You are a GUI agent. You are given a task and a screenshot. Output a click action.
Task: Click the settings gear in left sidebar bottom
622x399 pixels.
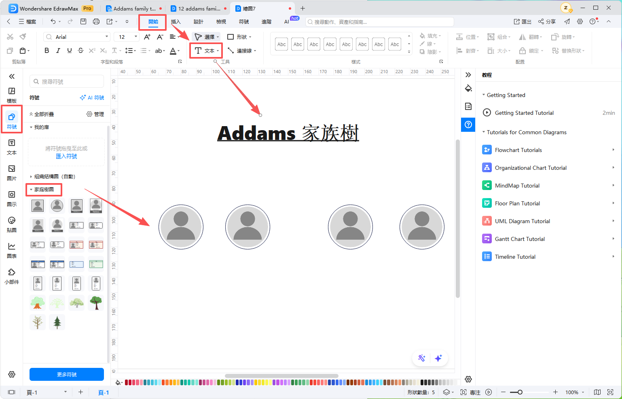click(x=12, y=374)
